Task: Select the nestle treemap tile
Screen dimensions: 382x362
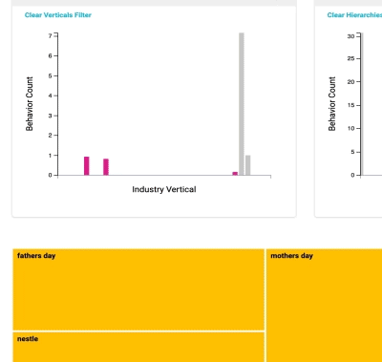Action: (138, 347)
